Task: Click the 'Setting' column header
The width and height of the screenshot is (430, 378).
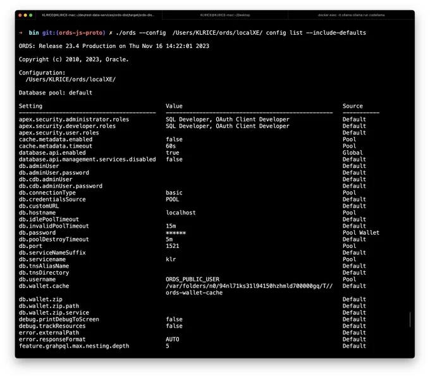Action: click(x=30, y=106)
